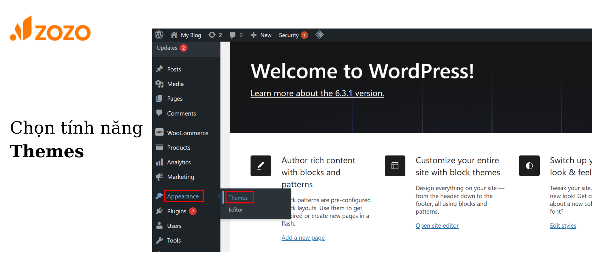The height and width of the screenshot is (280, 592).
Task: Open WooCommerce menu
Action: coord(188,133)
